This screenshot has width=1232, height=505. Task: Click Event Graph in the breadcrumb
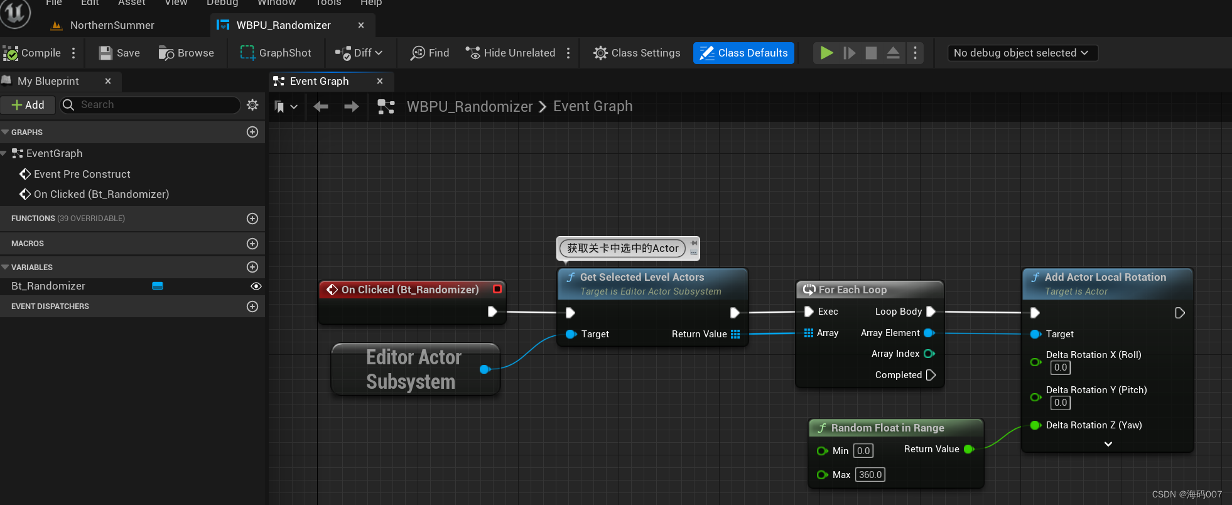(x=593, y=107)
